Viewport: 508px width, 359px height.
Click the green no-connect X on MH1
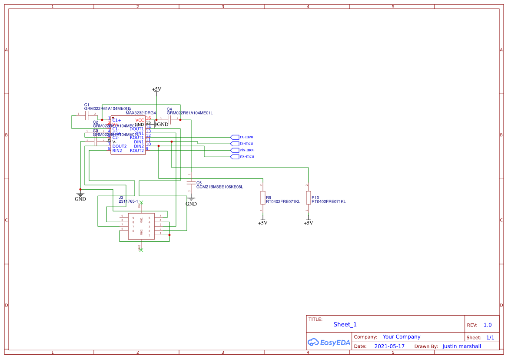[x=140, y=202]
